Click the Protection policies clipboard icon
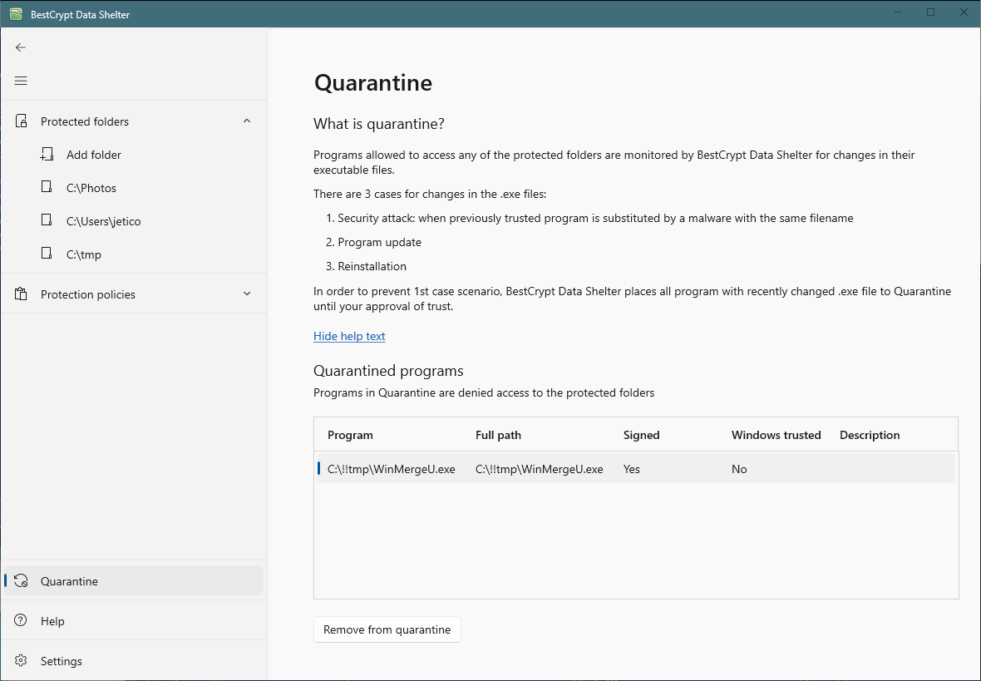The image size is (981, 681). (x=21, y=294)
